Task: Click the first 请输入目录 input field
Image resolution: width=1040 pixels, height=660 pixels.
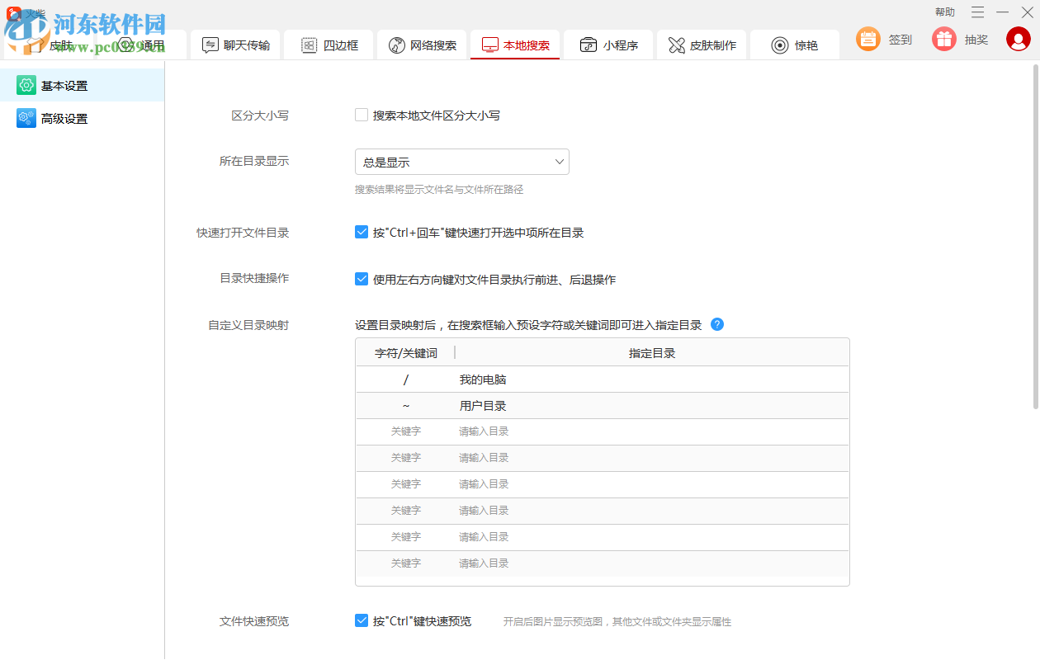Action: (483, 431)
